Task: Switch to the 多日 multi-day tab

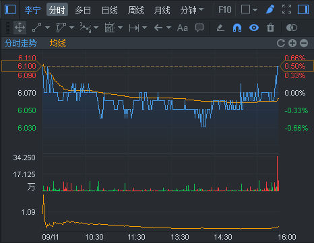Action: (83, 10)
